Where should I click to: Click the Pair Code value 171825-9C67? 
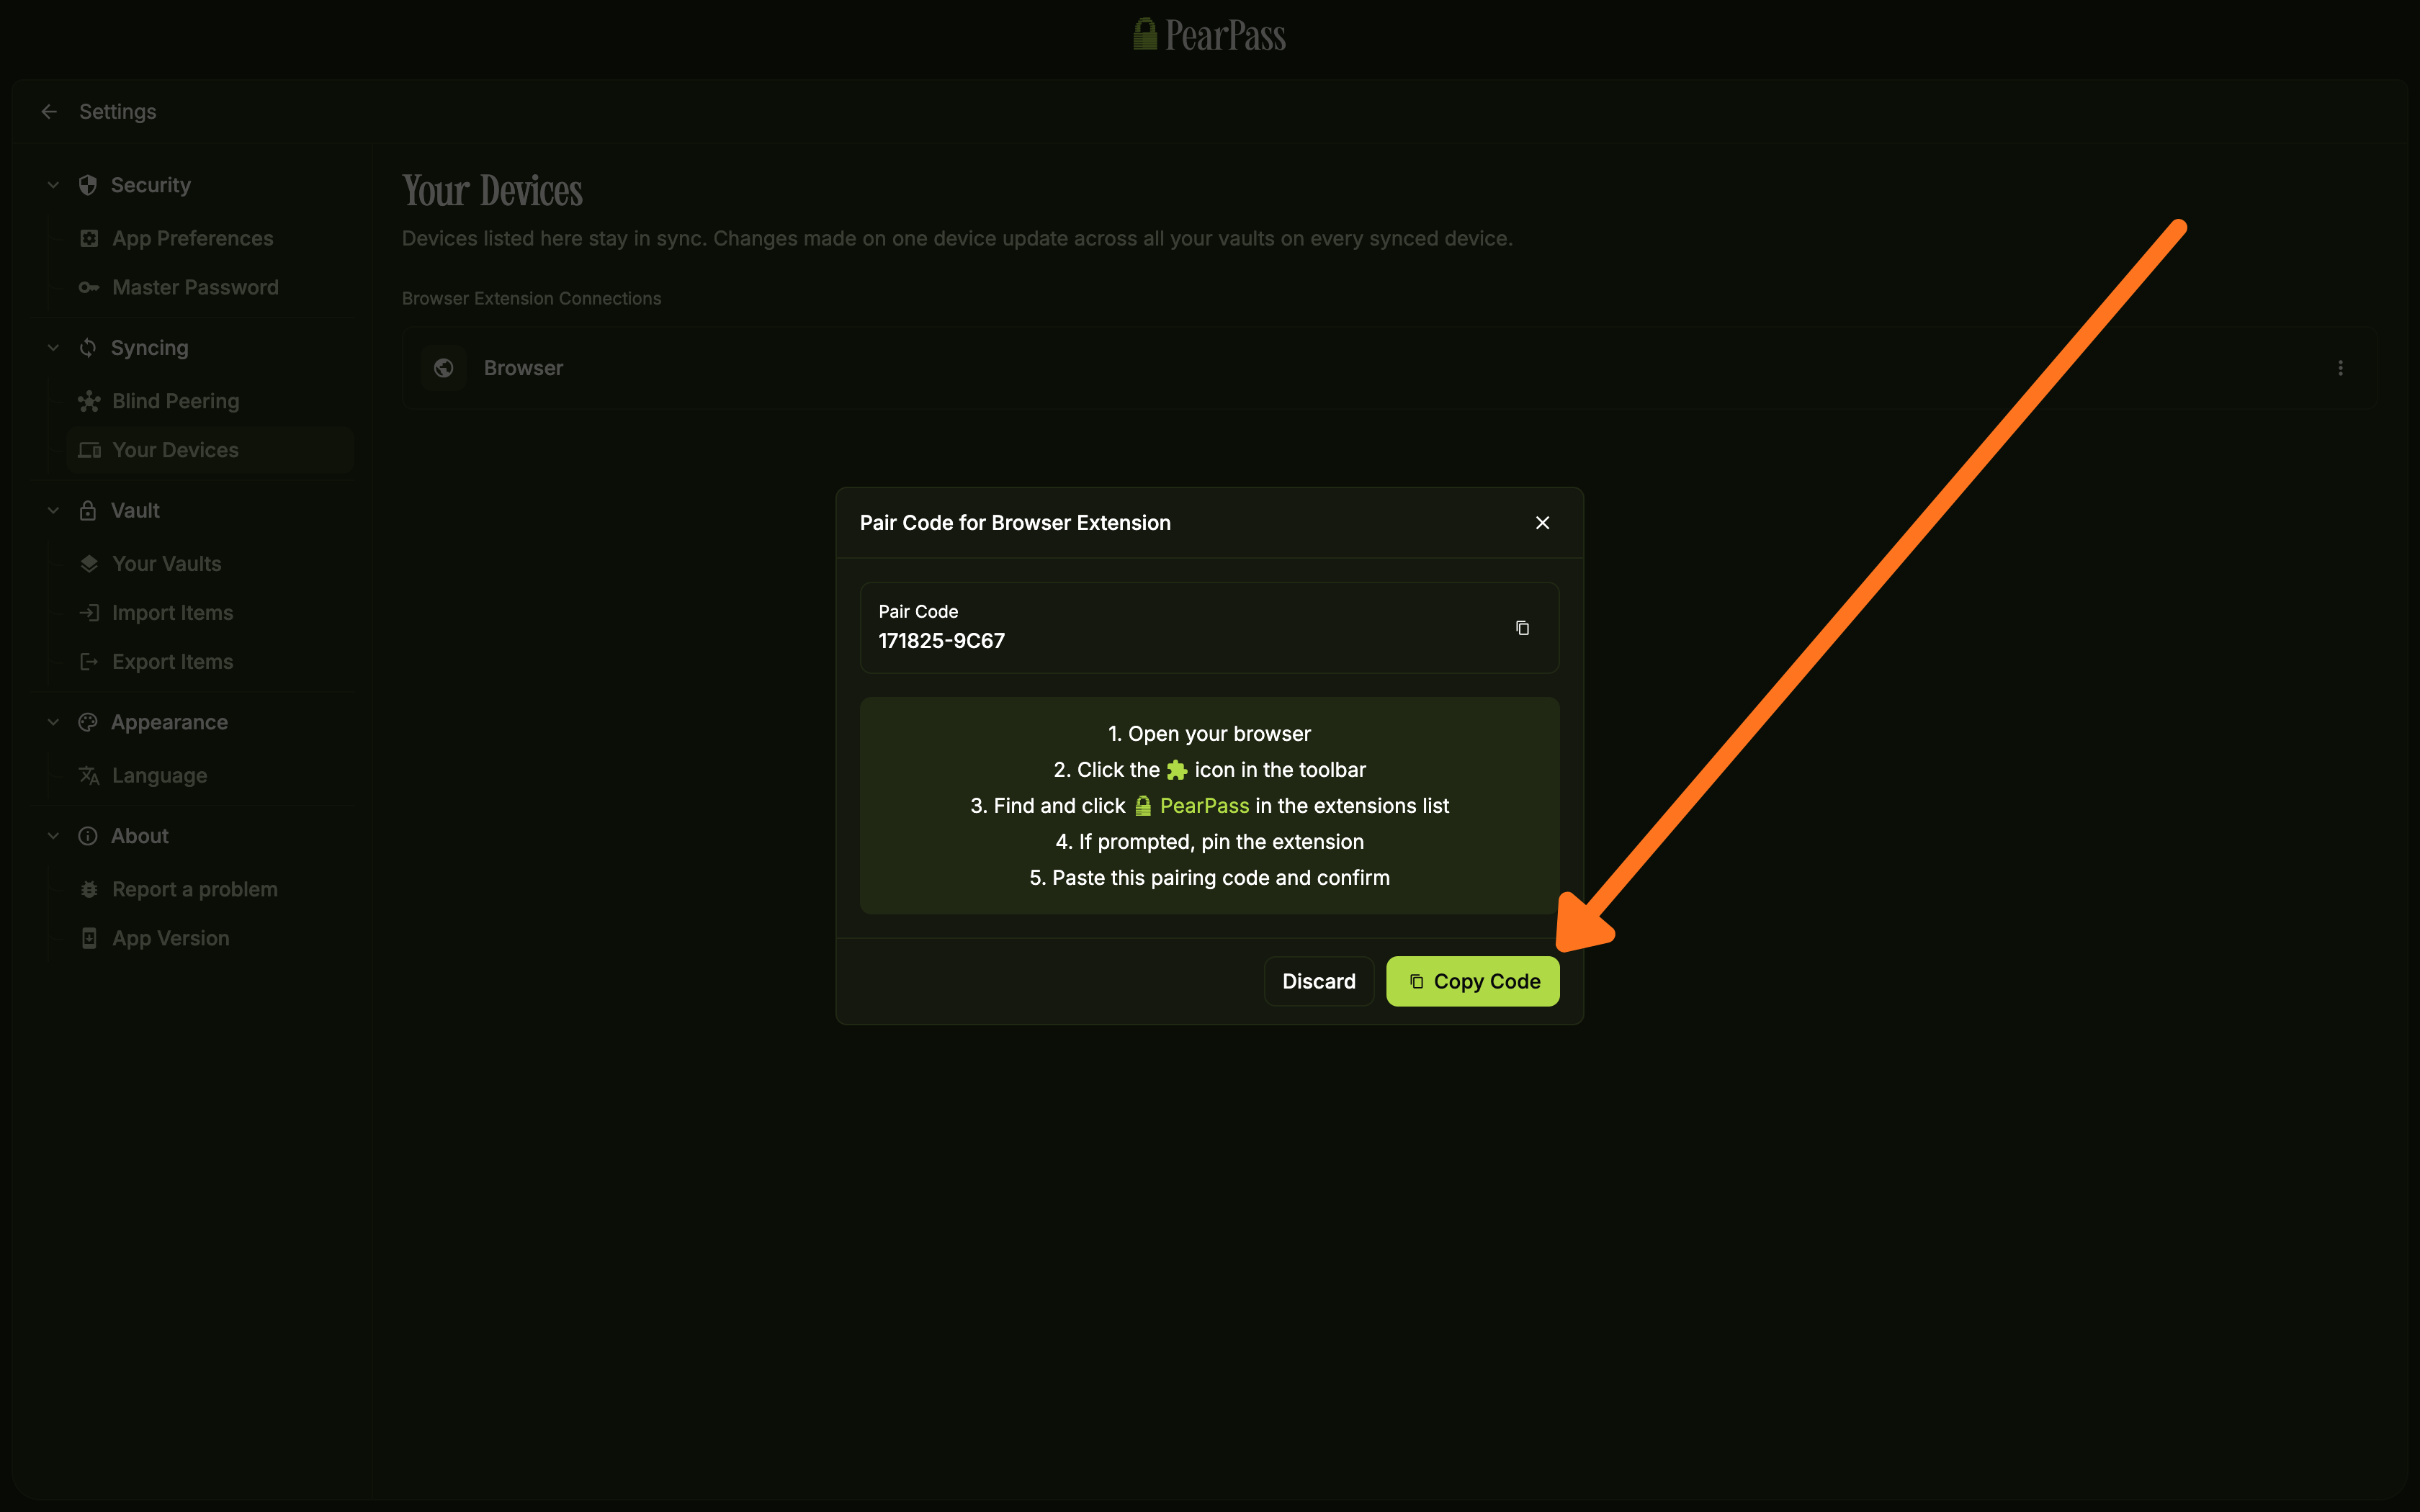point(942,641)
